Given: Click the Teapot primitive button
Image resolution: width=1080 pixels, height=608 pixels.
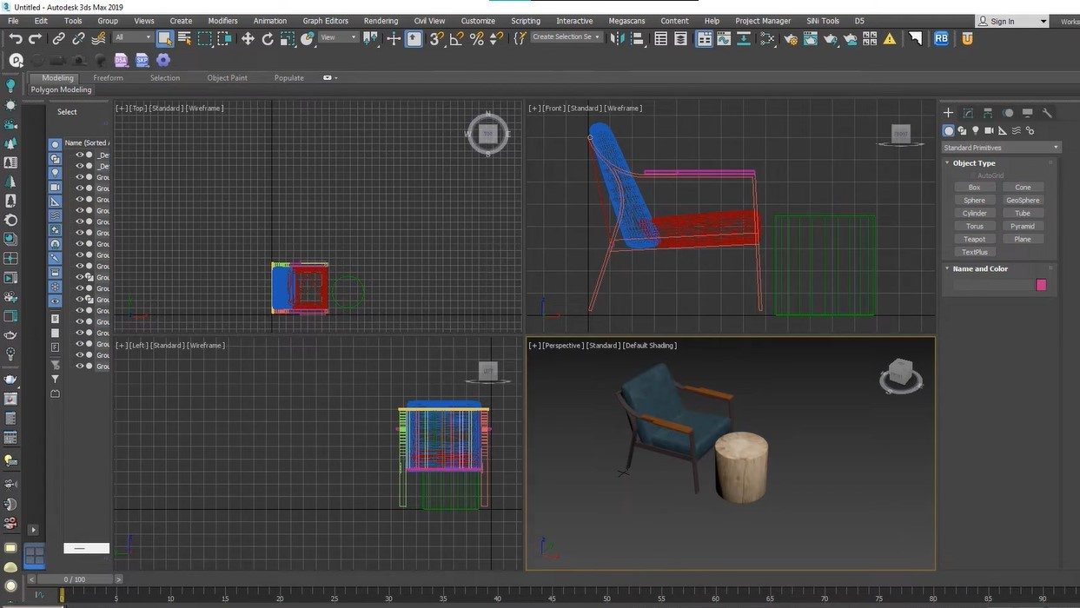Looking at the screenshot, I should pos(974,240).
